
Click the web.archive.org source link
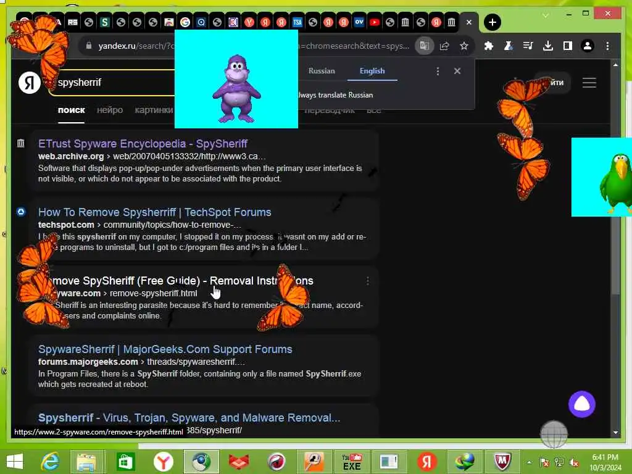pos(70,156)
